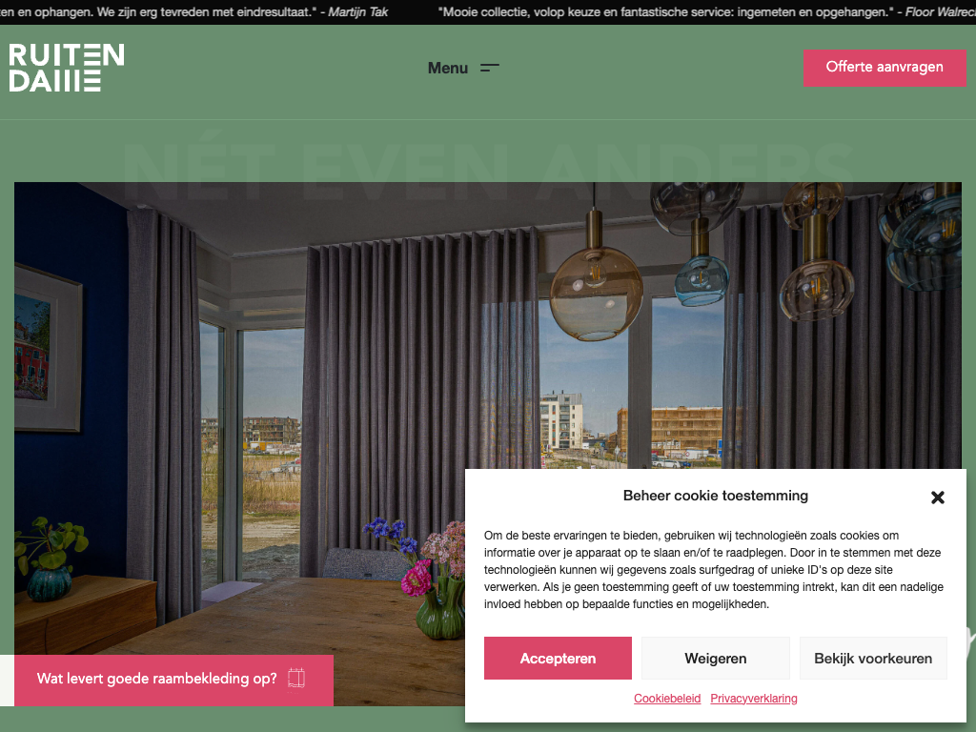Click the Menu label in header

448,68
